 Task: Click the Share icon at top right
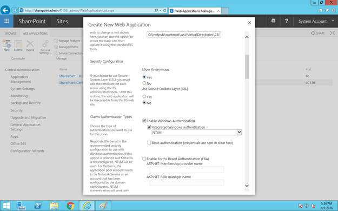pyautogui.click(x=318, y=33)
